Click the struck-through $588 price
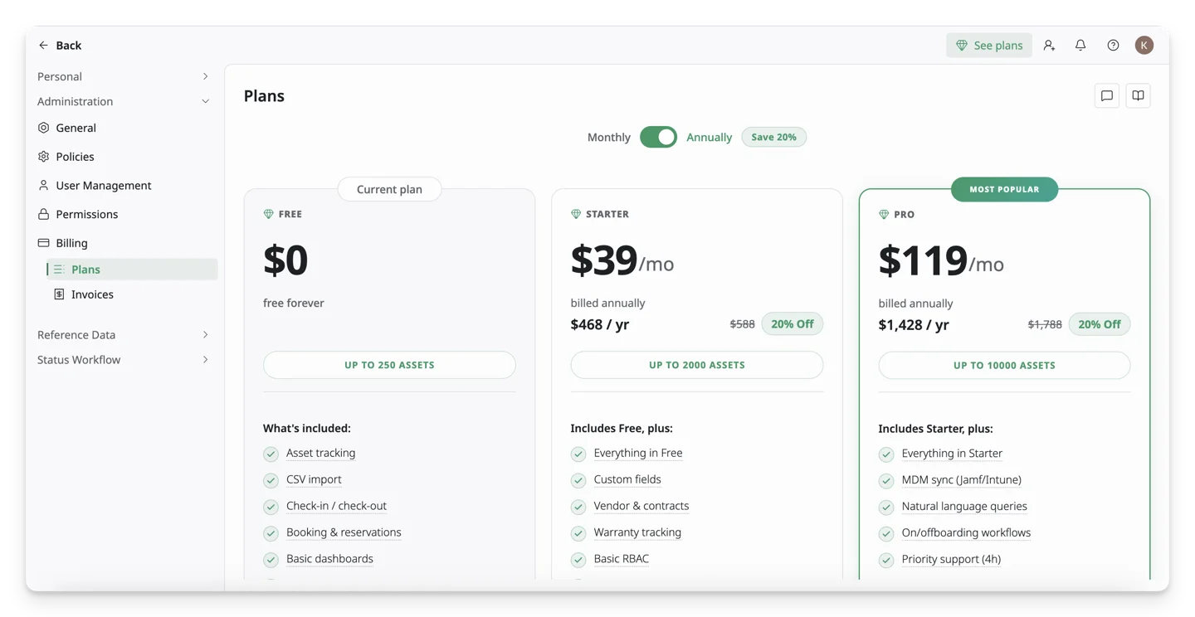This screenshot has height=617, width=1195. point(743,324)
